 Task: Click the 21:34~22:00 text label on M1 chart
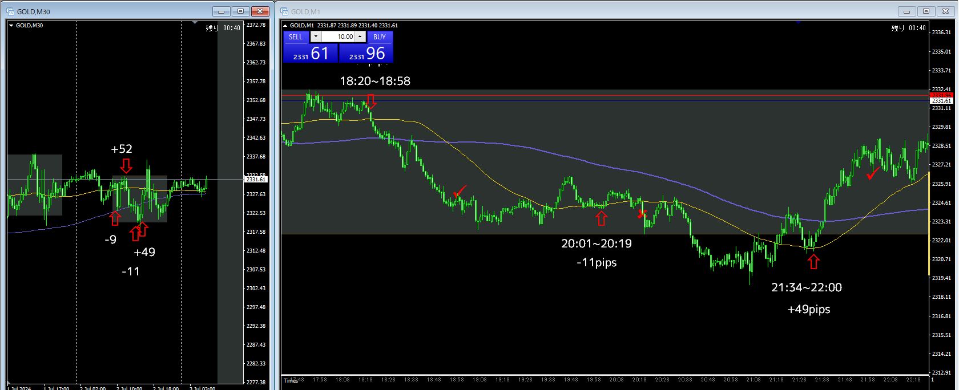click(x=807, y=287)
